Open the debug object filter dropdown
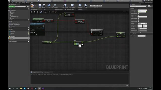This screenshot has width=161, height=90. [x=96, y=5]
